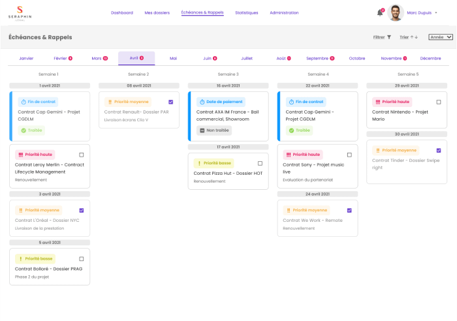The image size is (457, 321).
Task: Click Priorité moyenne tag on Tinder card
Action: pos(396,150)
